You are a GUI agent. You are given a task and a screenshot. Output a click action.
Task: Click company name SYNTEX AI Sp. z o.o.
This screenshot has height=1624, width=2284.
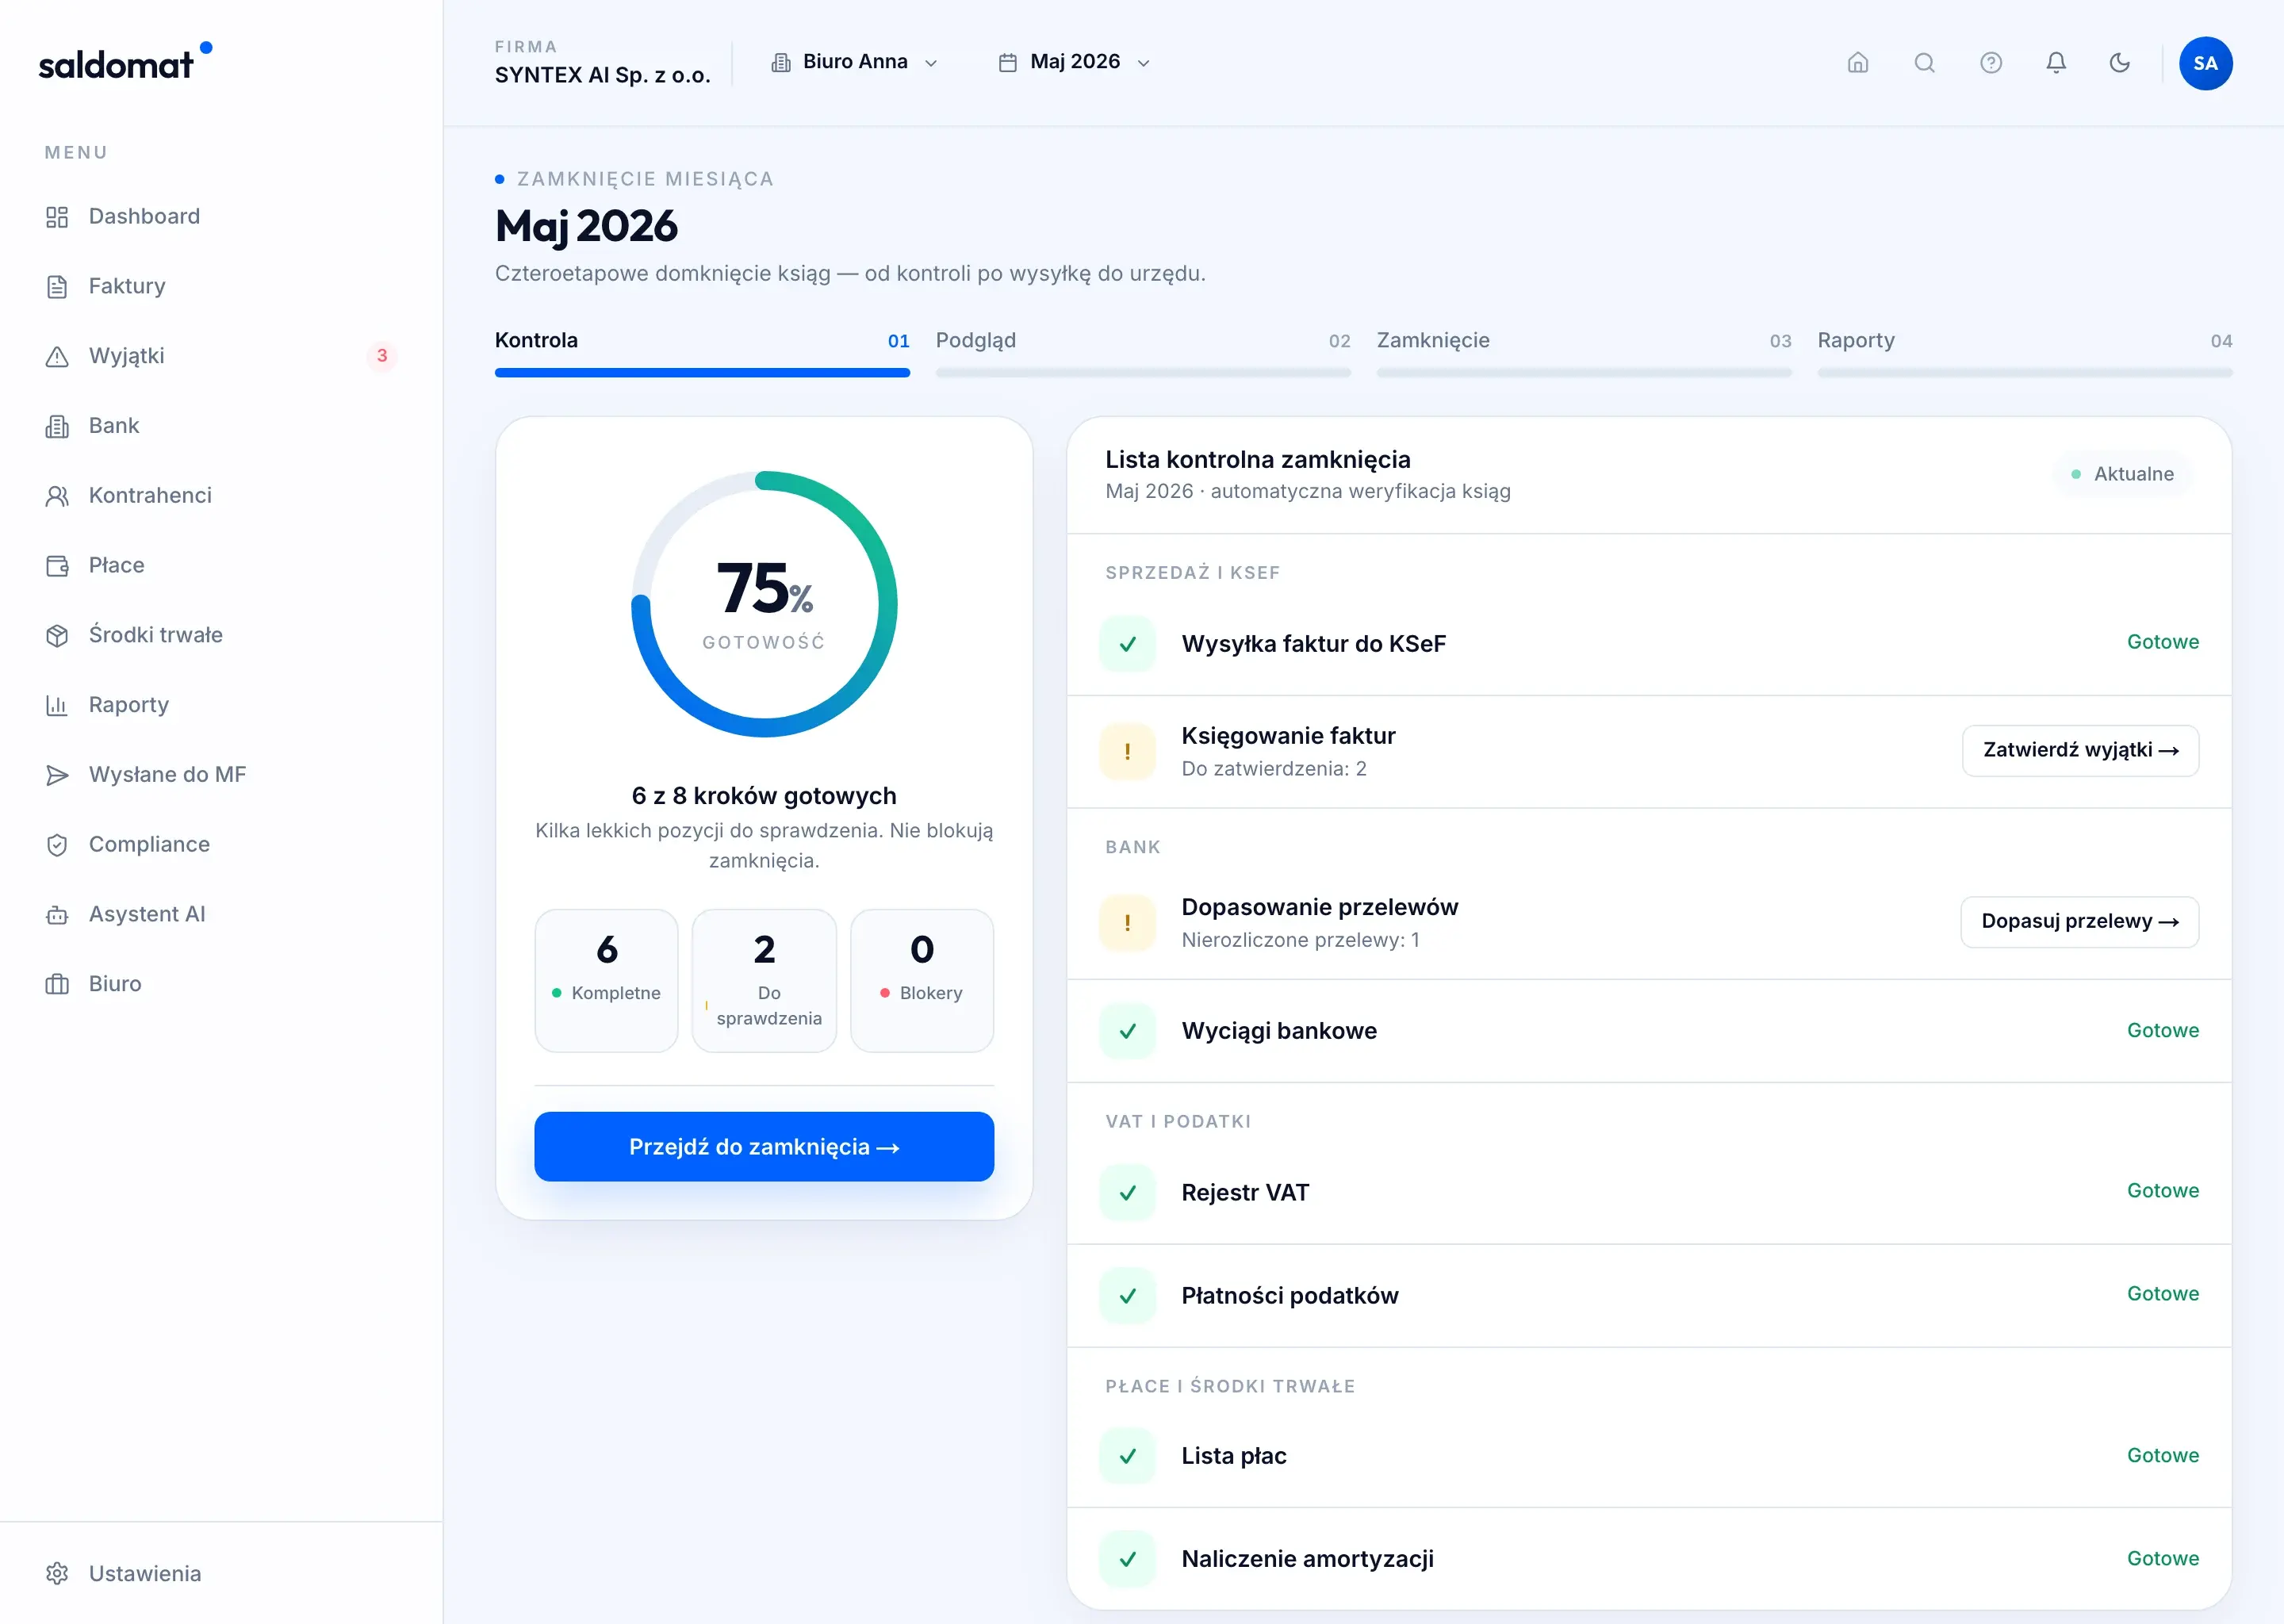pyautogui.click(x=602, y=75)
